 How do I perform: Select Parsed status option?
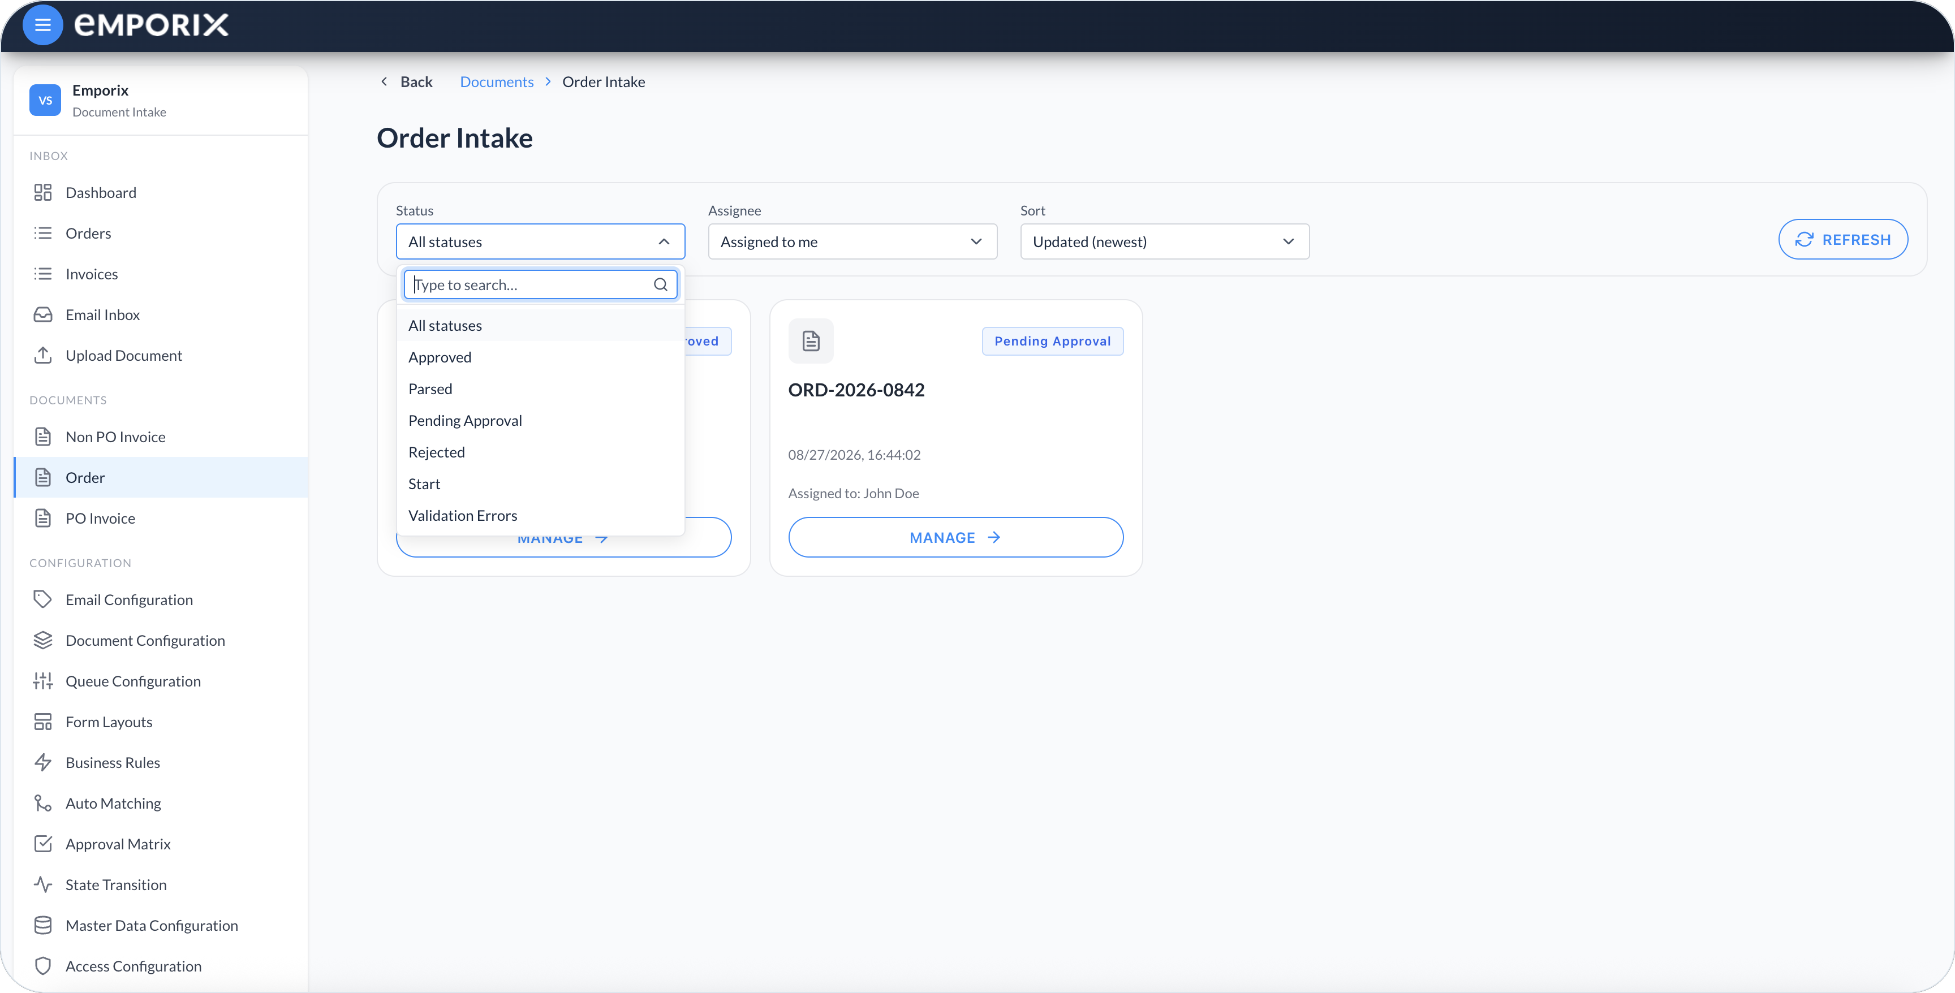point(540,388)
